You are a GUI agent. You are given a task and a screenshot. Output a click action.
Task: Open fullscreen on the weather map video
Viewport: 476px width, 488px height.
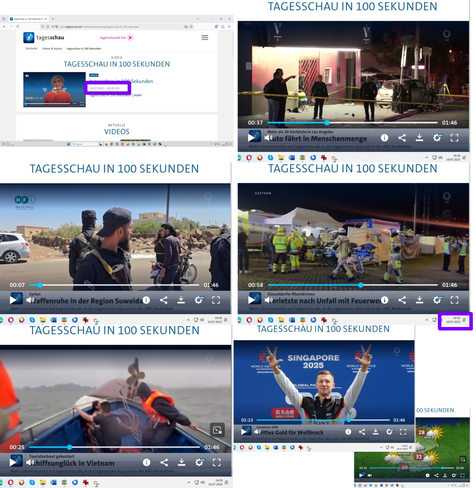point(462,475)
